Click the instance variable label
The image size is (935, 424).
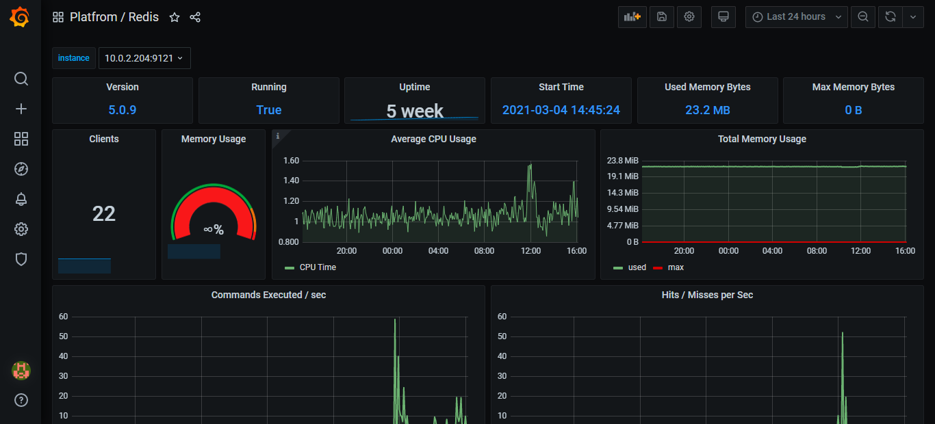click(74, 58)
